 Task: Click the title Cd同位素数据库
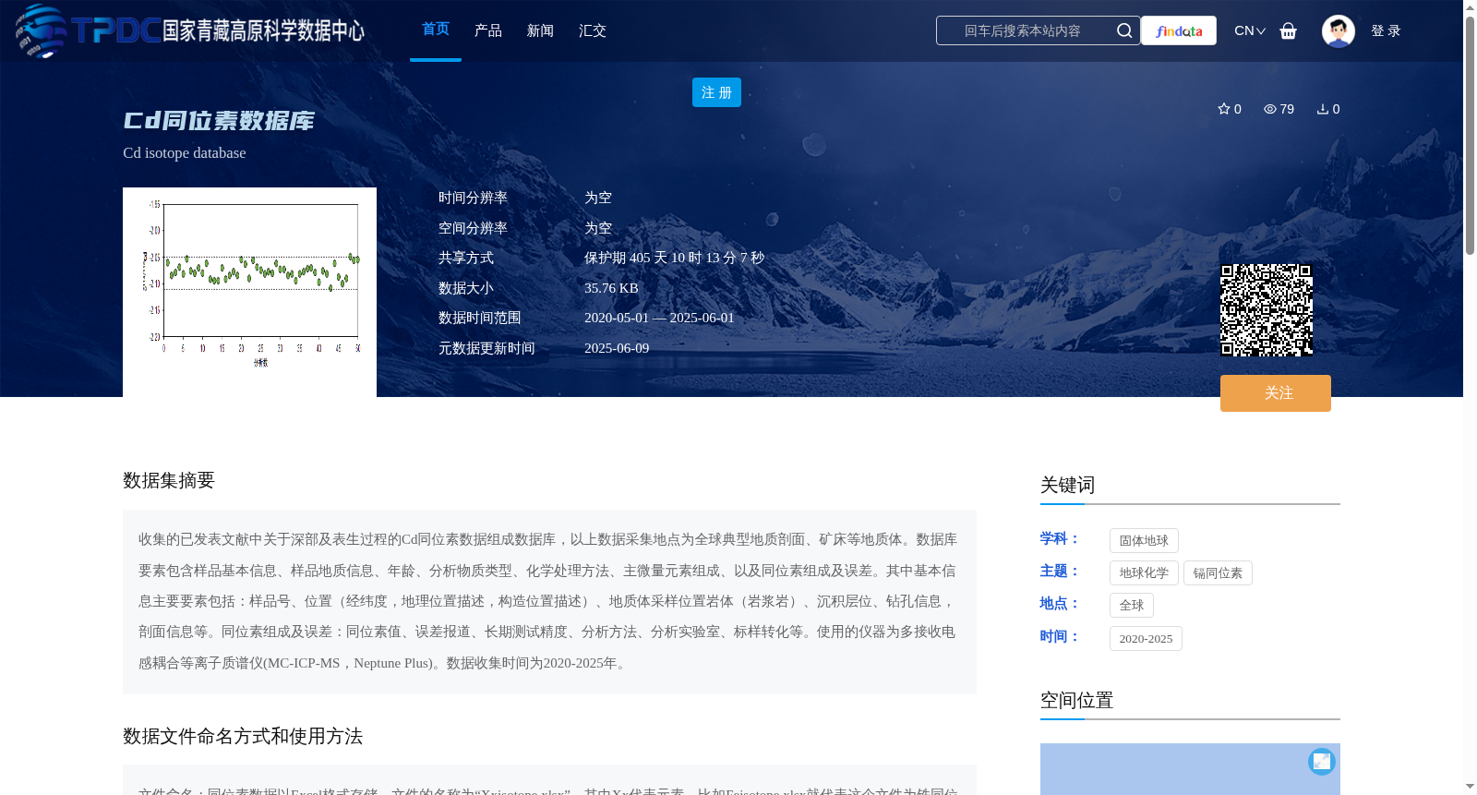[219, 121]
